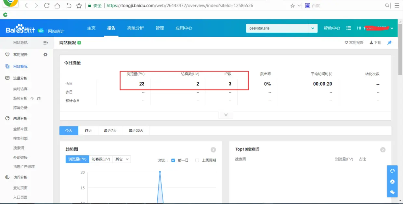Click the undo/restore tab icon
This screenshot has height=204, width=403.
(x=69, y=6)
